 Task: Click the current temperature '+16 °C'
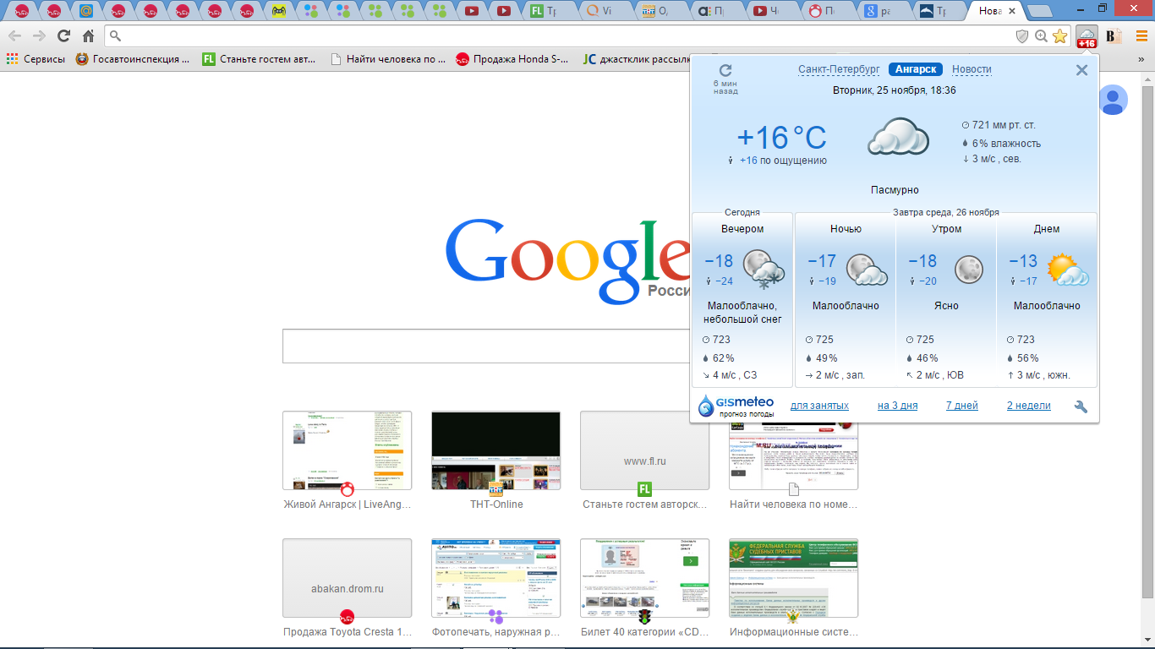tap(781, 138)
